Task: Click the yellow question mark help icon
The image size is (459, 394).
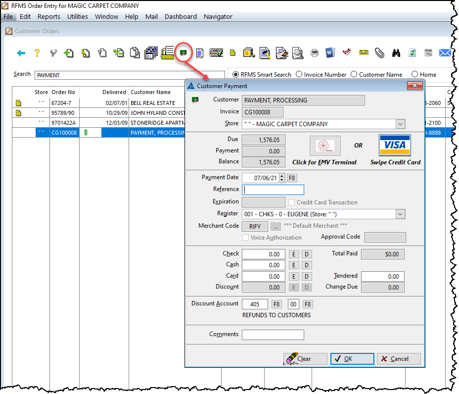Action: coord(37,53)
